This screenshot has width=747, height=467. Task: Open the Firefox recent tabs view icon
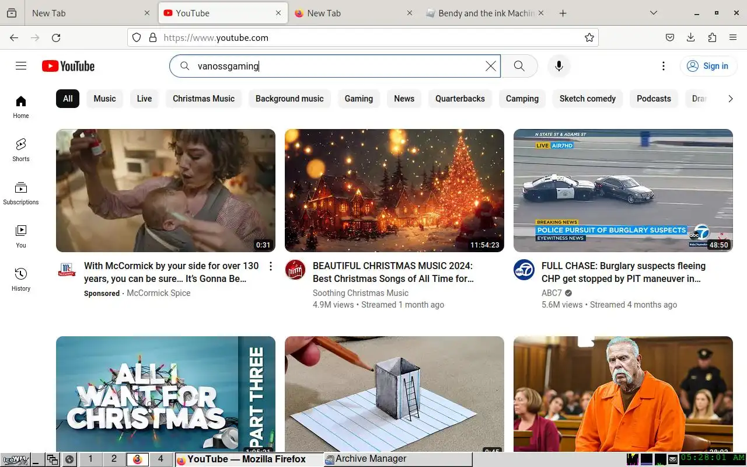click(11, 13)
